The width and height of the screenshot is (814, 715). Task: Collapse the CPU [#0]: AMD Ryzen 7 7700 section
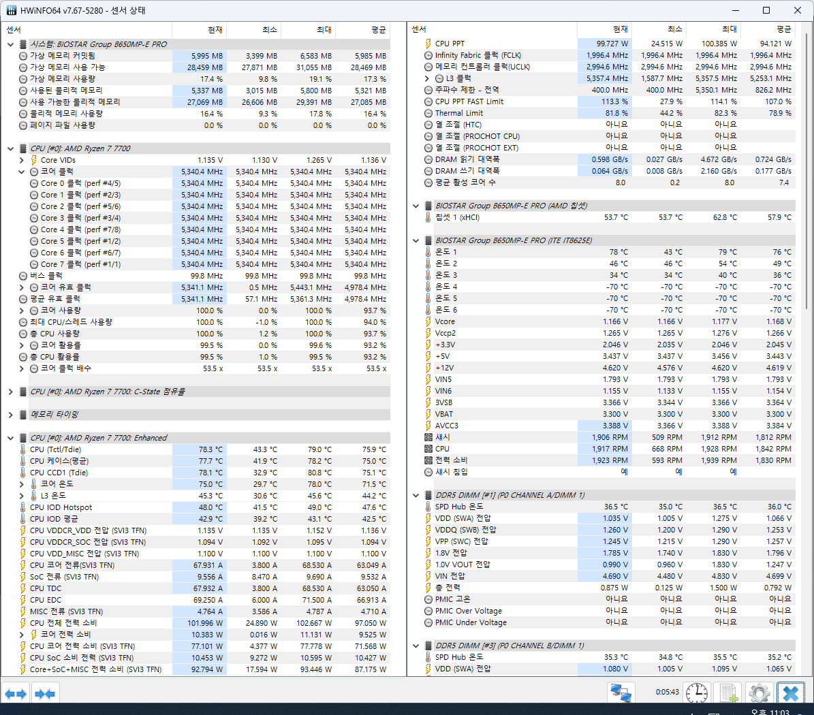[x=10, y=148]
